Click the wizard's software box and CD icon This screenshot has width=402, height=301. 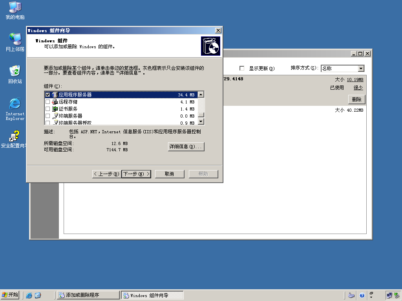[x=210, y=46]
